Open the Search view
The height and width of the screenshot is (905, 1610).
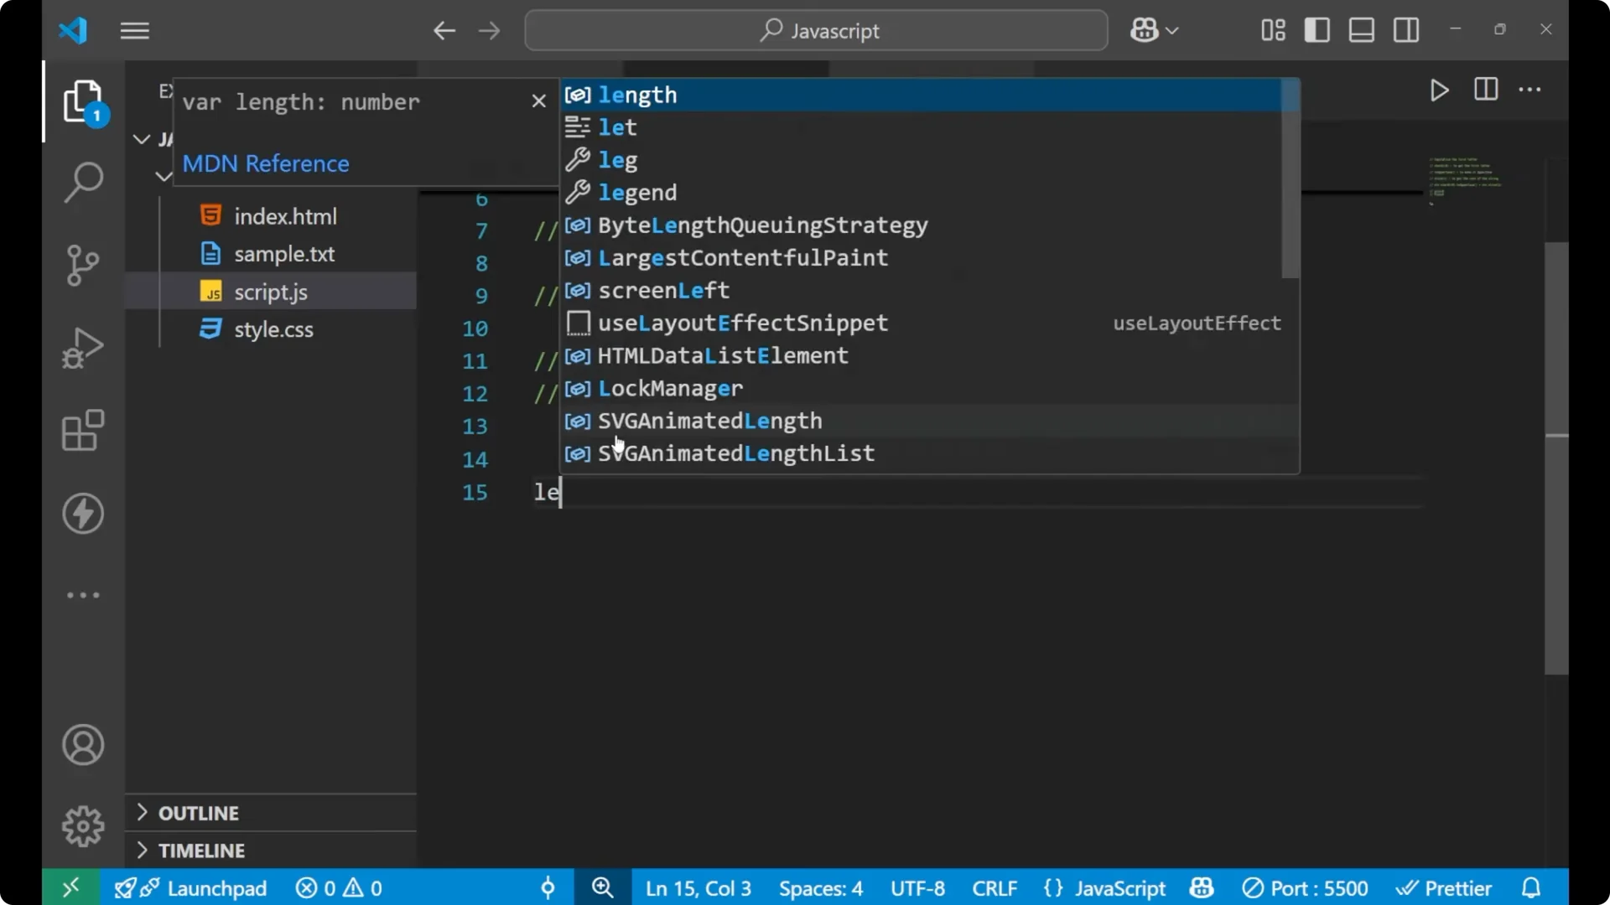coord(82,181)
